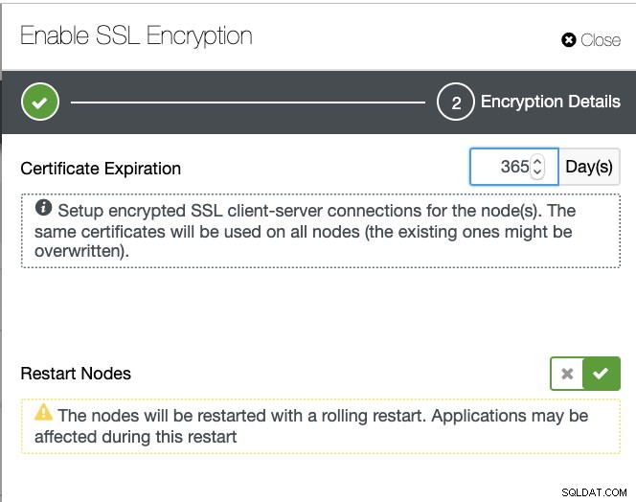Click the wizard progress line between steps
636x502 pixels.
[248, 103]
